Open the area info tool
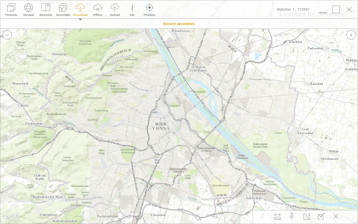This screenshot has width=358, height=224. click(306, 216)
